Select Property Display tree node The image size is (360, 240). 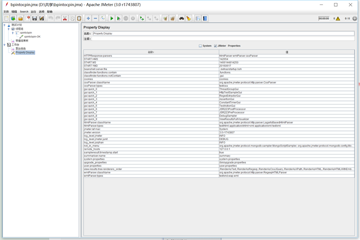[x=25, y=52]
